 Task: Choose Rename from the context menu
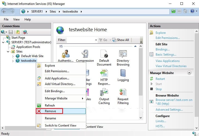[x=61, y=118]
